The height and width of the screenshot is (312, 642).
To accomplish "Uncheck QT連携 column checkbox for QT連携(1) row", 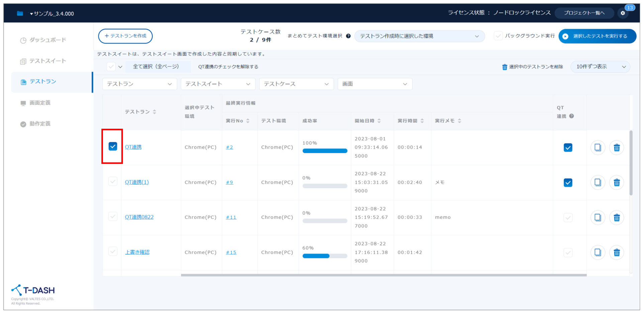I will coord(568,183).
